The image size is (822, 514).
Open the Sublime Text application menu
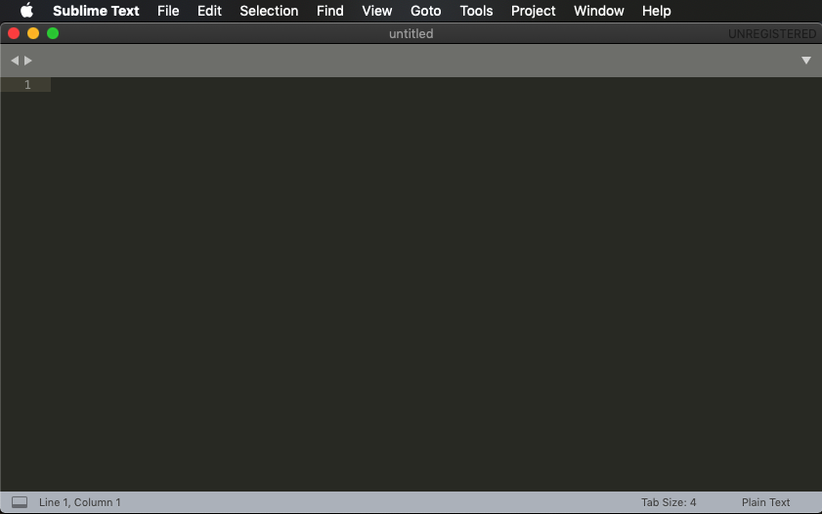(x=96, y=11)
